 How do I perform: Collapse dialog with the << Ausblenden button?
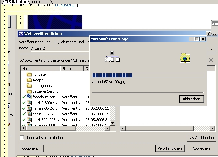(x=201, y=138)
